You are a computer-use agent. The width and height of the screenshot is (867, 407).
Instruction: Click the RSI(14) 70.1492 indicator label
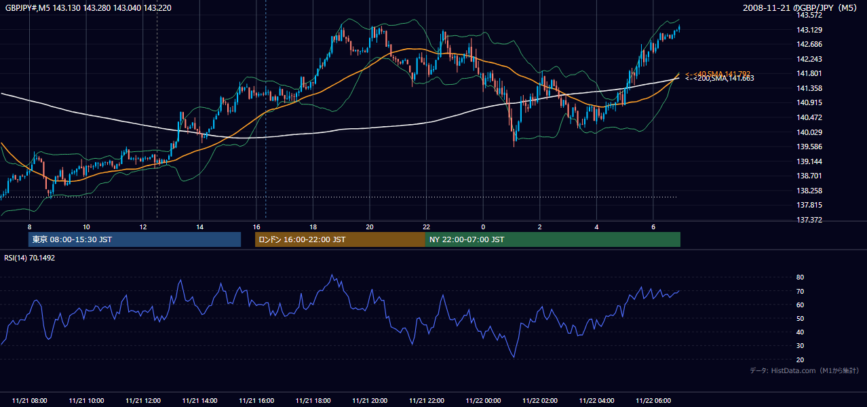(x=30, y=258)
